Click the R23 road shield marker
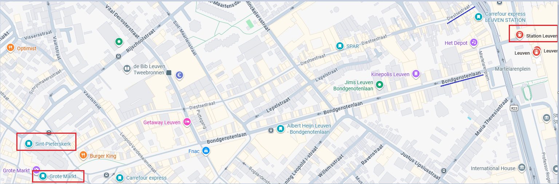The image size is (559, 184). click(514, 108)
